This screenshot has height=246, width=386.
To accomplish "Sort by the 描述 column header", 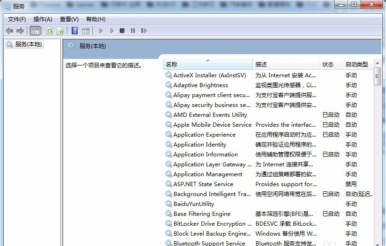I will tap(286, 65).
